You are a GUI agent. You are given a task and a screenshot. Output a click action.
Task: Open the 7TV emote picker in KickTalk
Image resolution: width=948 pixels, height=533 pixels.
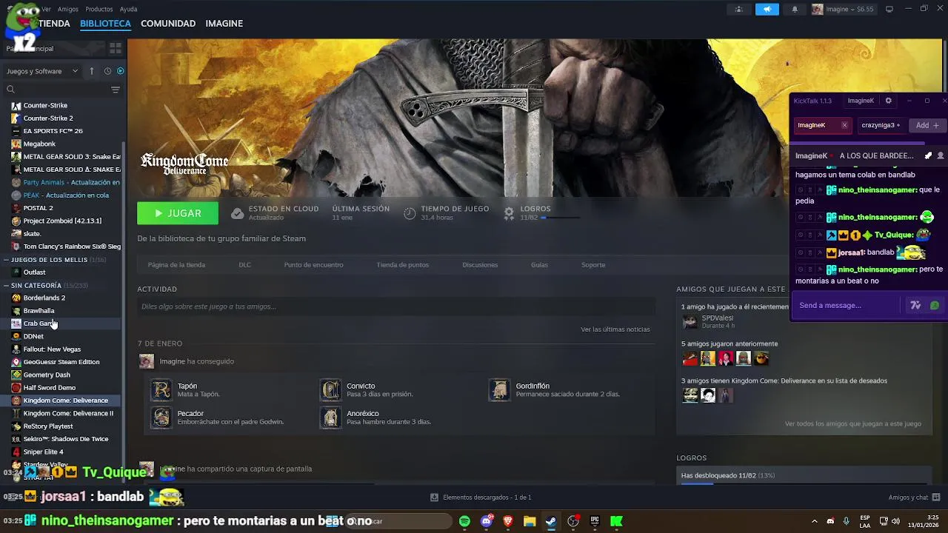tap(915, 305)
